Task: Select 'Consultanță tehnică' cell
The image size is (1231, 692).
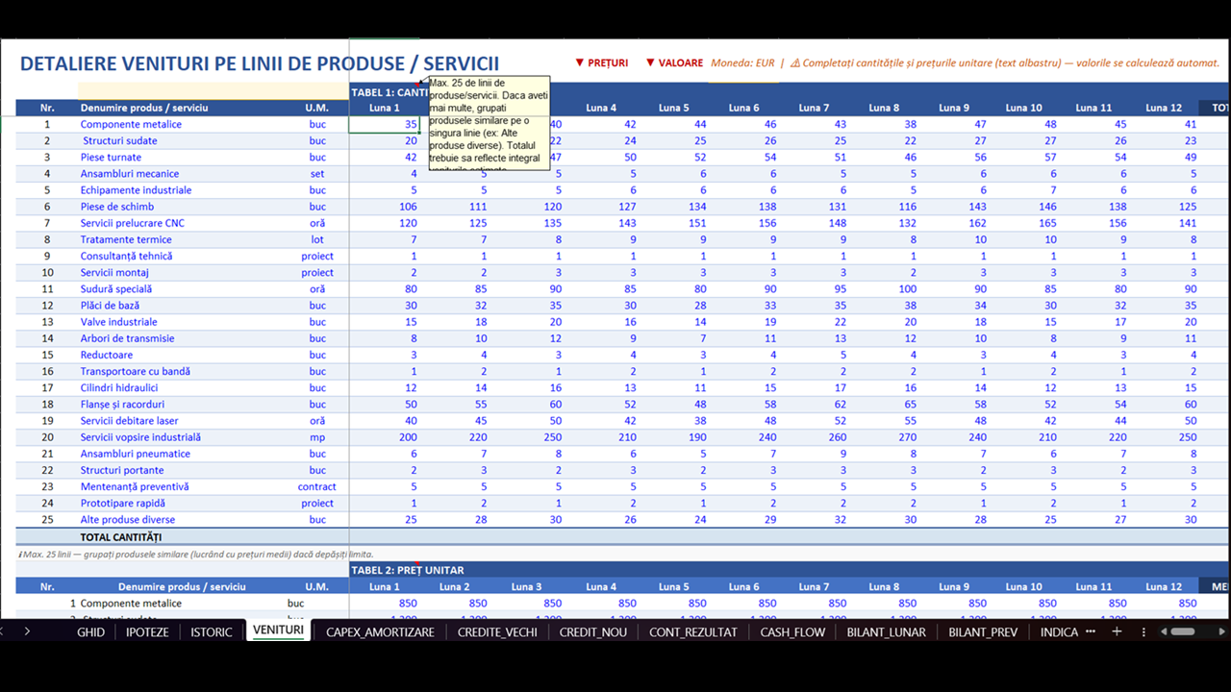Action: tap(126, 256)
